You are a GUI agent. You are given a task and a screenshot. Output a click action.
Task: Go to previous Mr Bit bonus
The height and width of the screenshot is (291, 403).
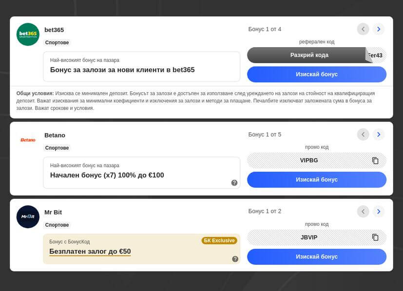pos(363,211)
